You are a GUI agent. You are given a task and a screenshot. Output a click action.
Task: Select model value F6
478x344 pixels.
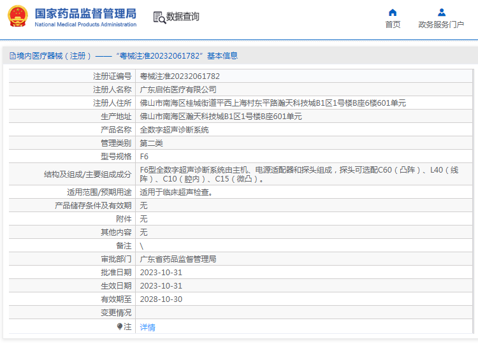point(144,157)
